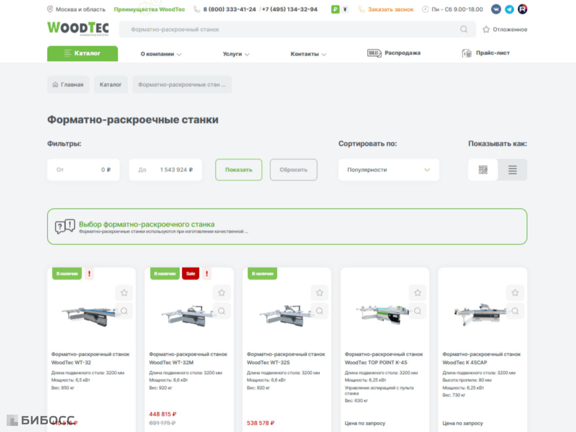Open WoodTec K 45CAP product image

point(480,314)
